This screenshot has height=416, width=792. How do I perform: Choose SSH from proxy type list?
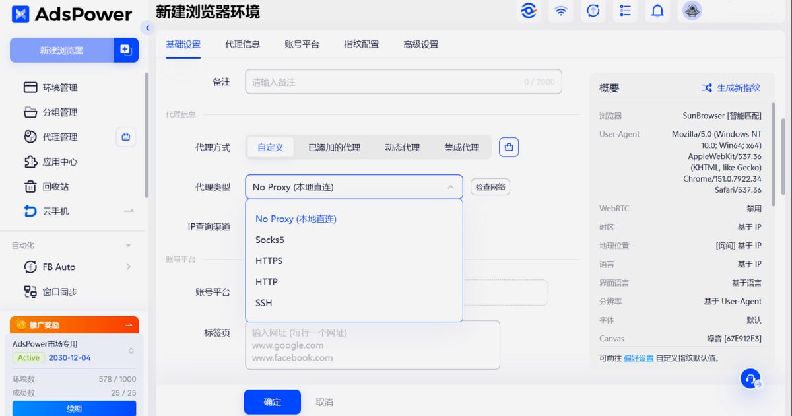tap(354, 303)
